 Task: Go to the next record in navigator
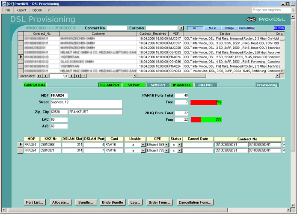click(72, 76)
